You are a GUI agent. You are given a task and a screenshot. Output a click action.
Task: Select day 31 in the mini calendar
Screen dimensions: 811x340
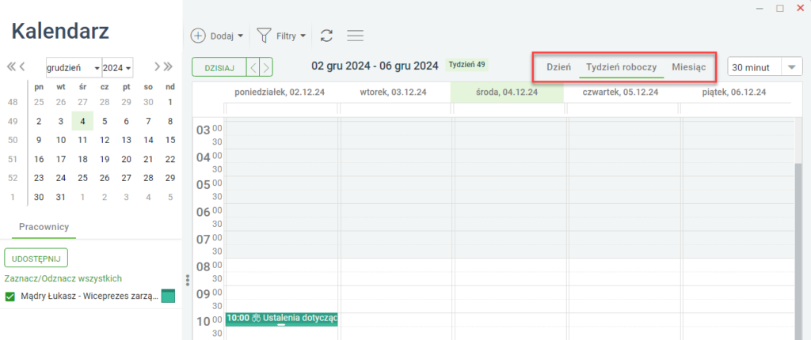pyautogui.click(x=60, y=198)
